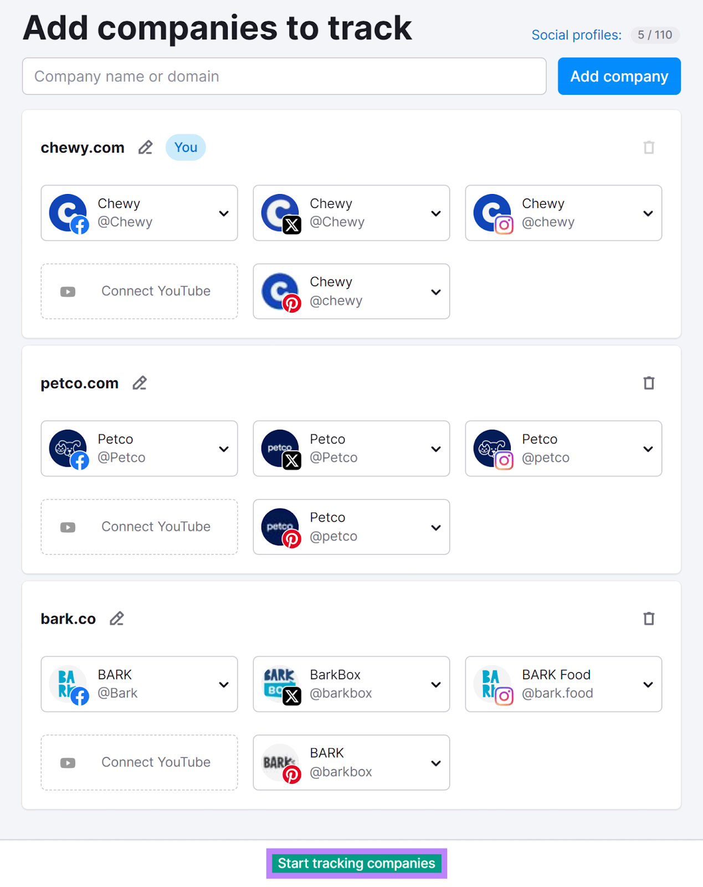Viewport: 703px width, 887px height.
Task: Click the Facebook icon on Chewy's profile
Action: pyautogui.click(x=79, y=225)
